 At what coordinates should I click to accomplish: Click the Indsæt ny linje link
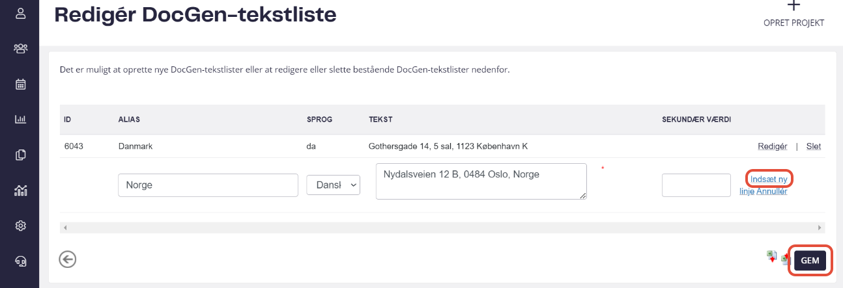click(769, 179)
